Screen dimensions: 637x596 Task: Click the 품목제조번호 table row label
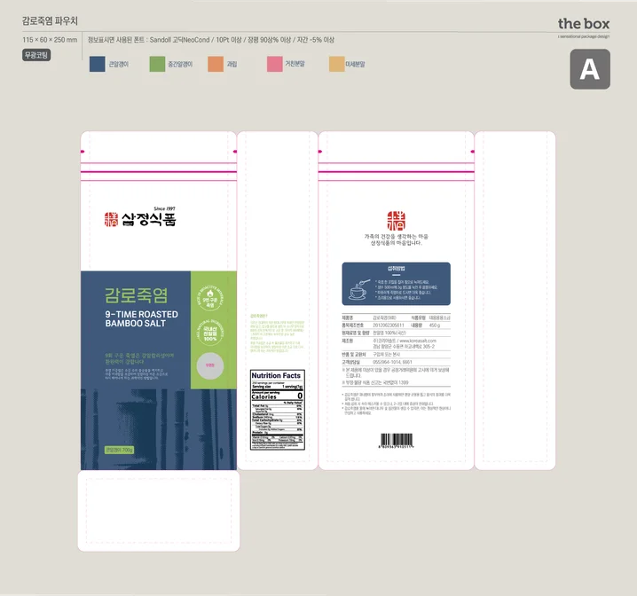352,325
